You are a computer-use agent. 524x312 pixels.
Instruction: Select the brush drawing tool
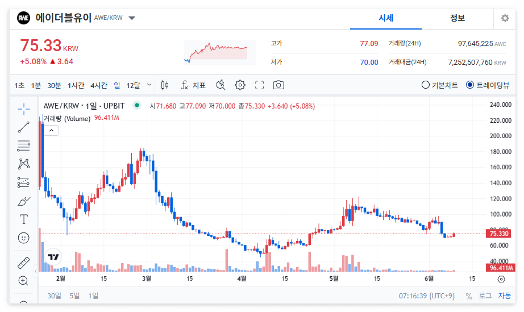24,201
